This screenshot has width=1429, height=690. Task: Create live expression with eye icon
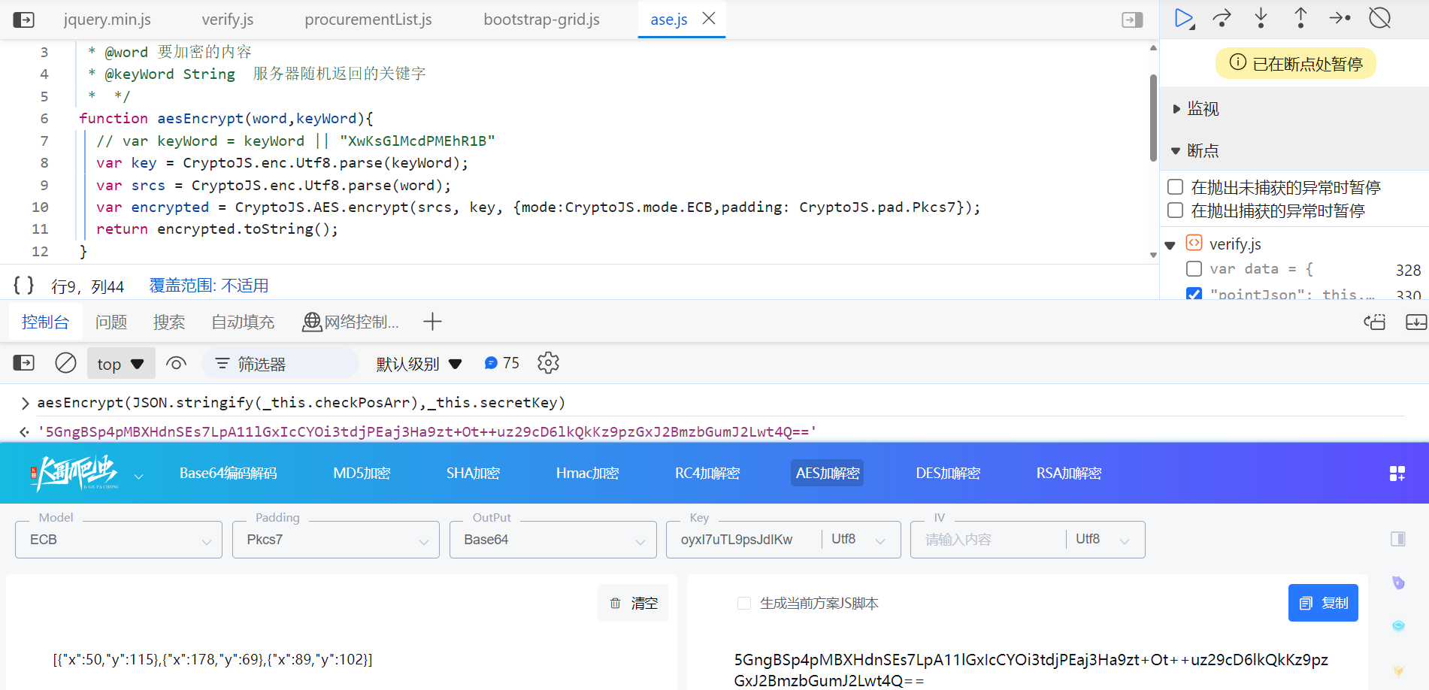tap(176, 364)
